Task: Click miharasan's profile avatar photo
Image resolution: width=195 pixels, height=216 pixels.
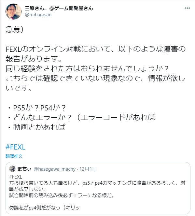Action: pos(13,12)
